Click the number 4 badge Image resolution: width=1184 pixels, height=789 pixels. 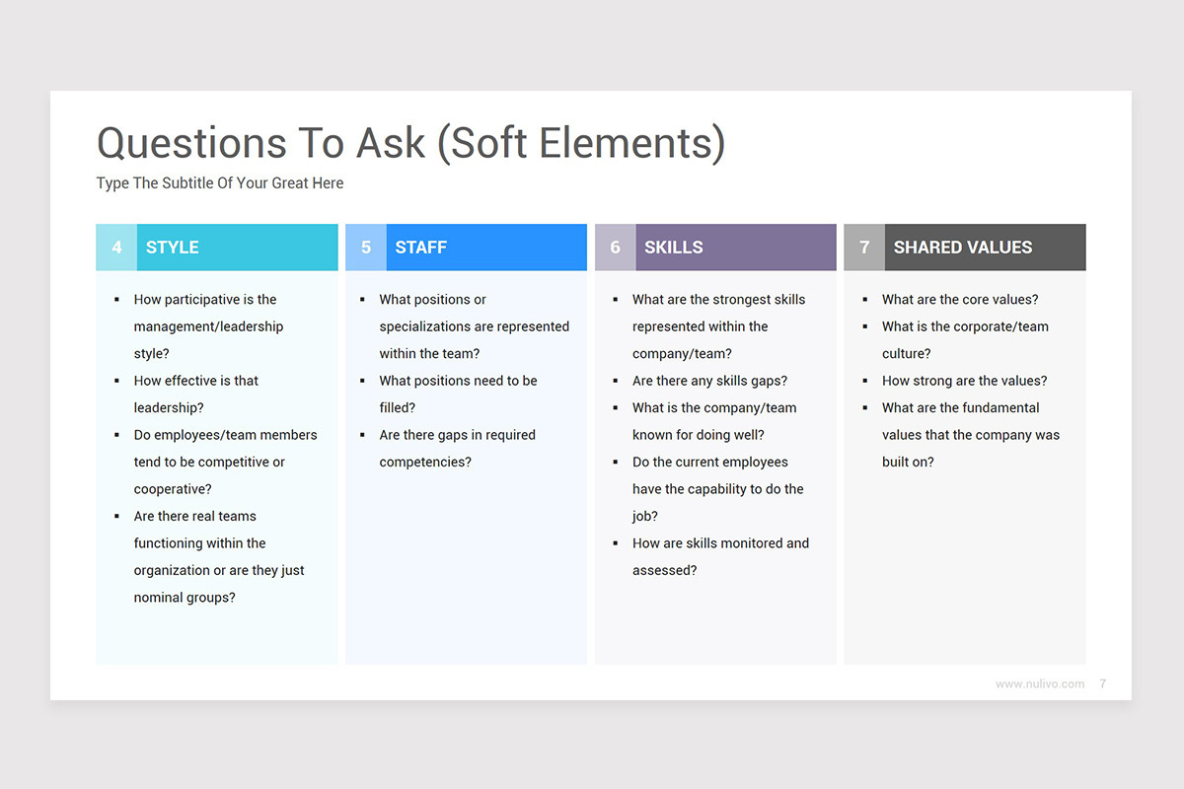click(116, 248)
